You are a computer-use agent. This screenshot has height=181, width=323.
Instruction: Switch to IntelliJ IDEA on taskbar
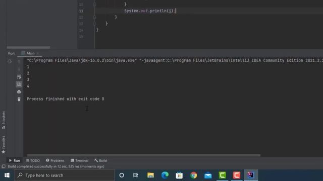(x=251, y=175)
